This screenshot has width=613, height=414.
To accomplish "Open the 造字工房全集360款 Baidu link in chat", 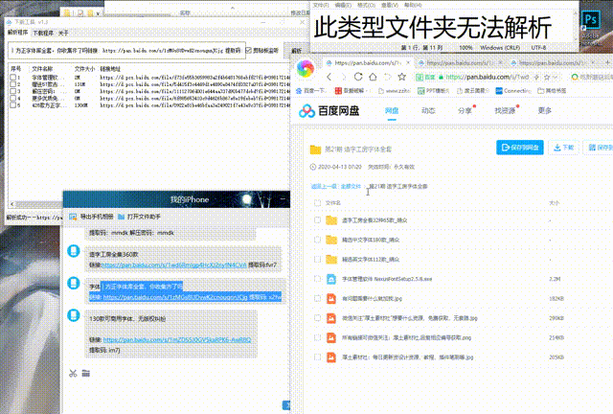I will (174, 264).
